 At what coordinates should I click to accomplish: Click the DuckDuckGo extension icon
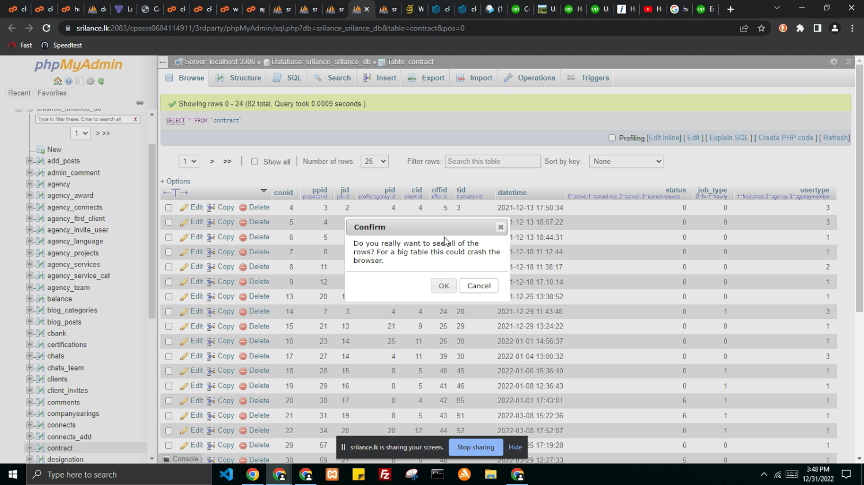(783, 28)
